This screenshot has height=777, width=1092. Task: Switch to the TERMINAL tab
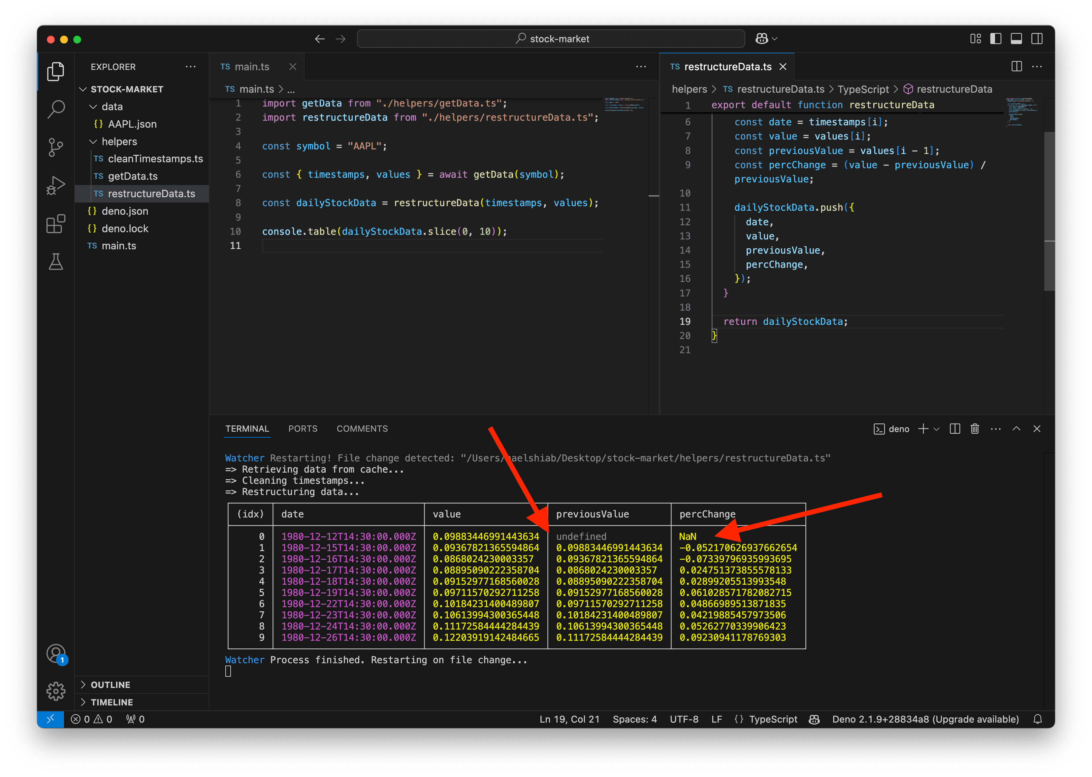(x=247, y=429)
